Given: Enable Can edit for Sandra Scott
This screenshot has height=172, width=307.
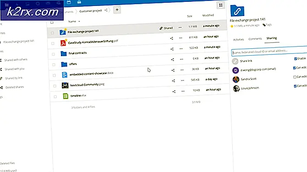Looking at the screenshot, I should tap(295, 77).
